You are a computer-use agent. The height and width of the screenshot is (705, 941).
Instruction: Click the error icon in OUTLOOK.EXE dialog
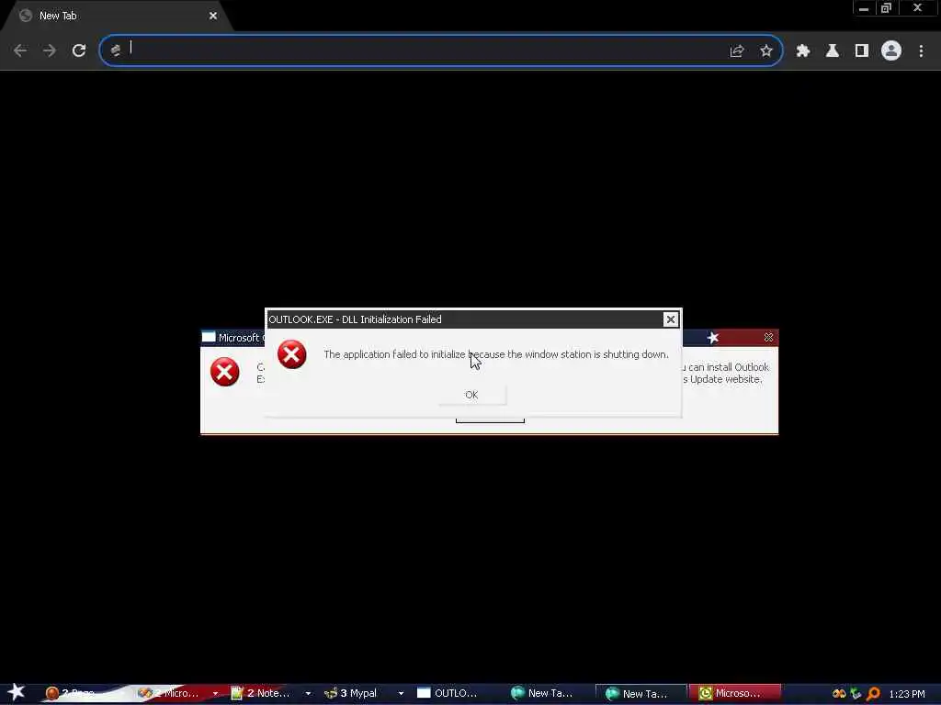tap(291, 353)
